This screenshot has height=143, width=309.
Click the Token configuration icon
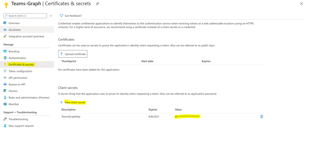5,71
